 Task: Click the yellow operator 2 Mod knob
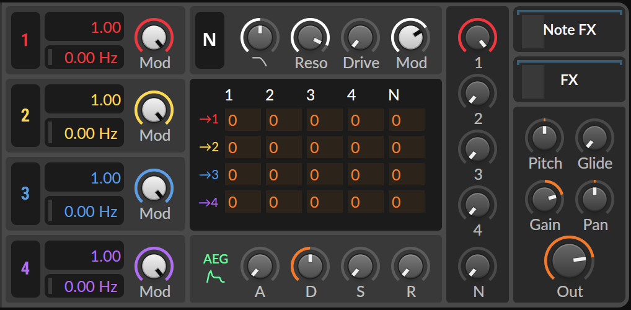tap(154, 110)
